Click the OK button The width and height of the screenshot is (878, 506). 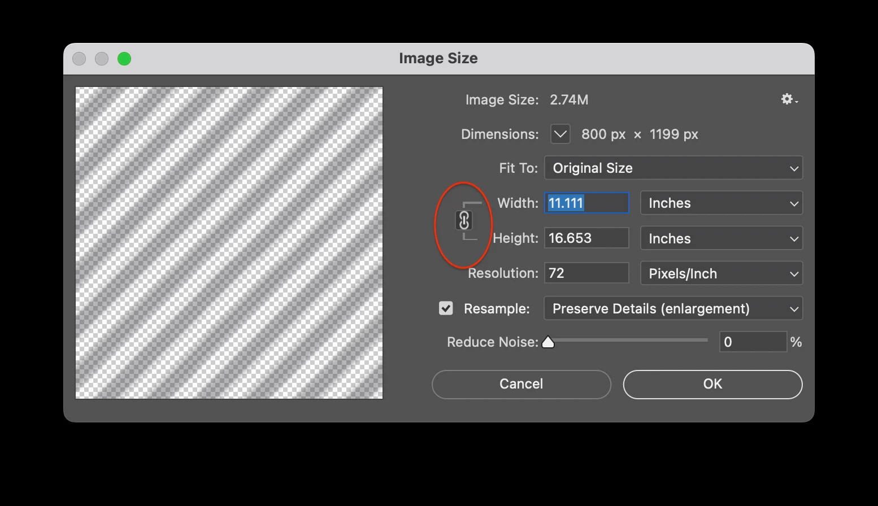(x=712, y=384)
